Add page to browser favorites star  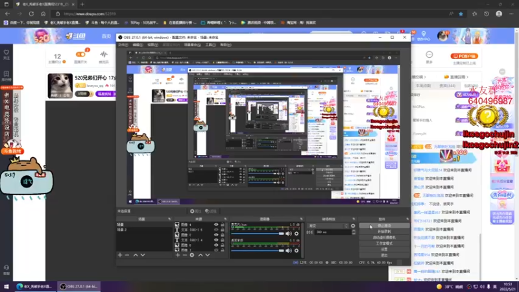click(461, 14)
